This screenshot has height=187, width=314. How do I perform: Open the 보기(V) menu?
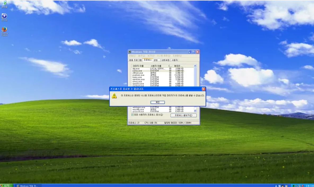coord(151,56)
